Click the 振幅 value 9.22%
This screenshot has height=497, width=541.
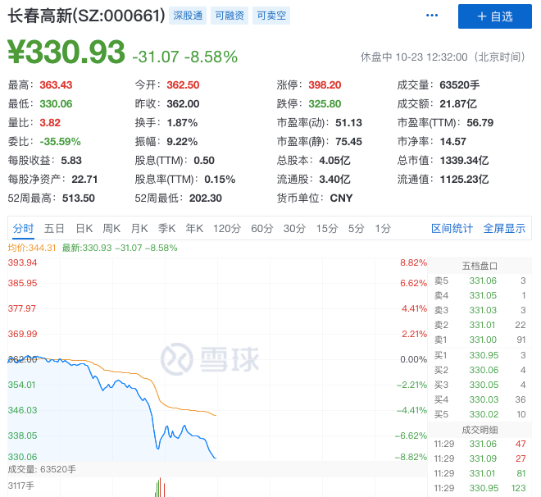[x=182, y=142]
